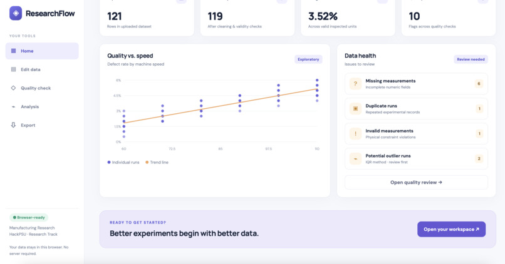The height and width of the screenshot is (264, 505).
Task: Click the Duplicate runs square icon
Action: (x=355, y=109)
